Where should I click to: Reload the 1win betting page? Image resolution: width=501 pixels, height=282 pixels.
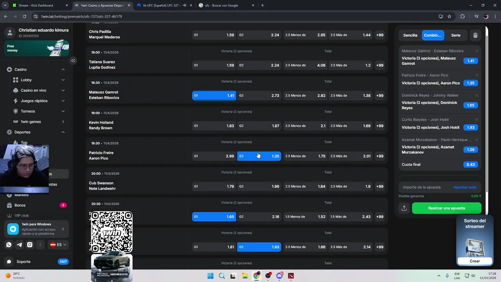click(24, 16)
